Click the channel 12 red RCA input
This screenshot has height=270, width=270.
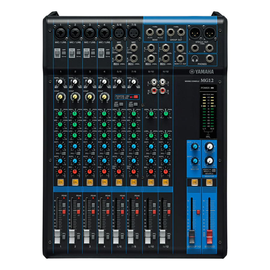(x=162, y=90)
